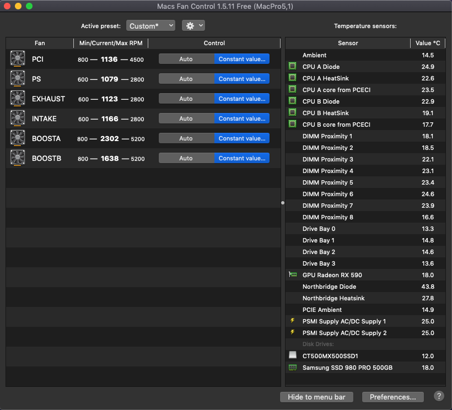Viewport: 452px width, 410px height.
Task: Set BOOSTA fan to Constant value
Action: [242, 138]
